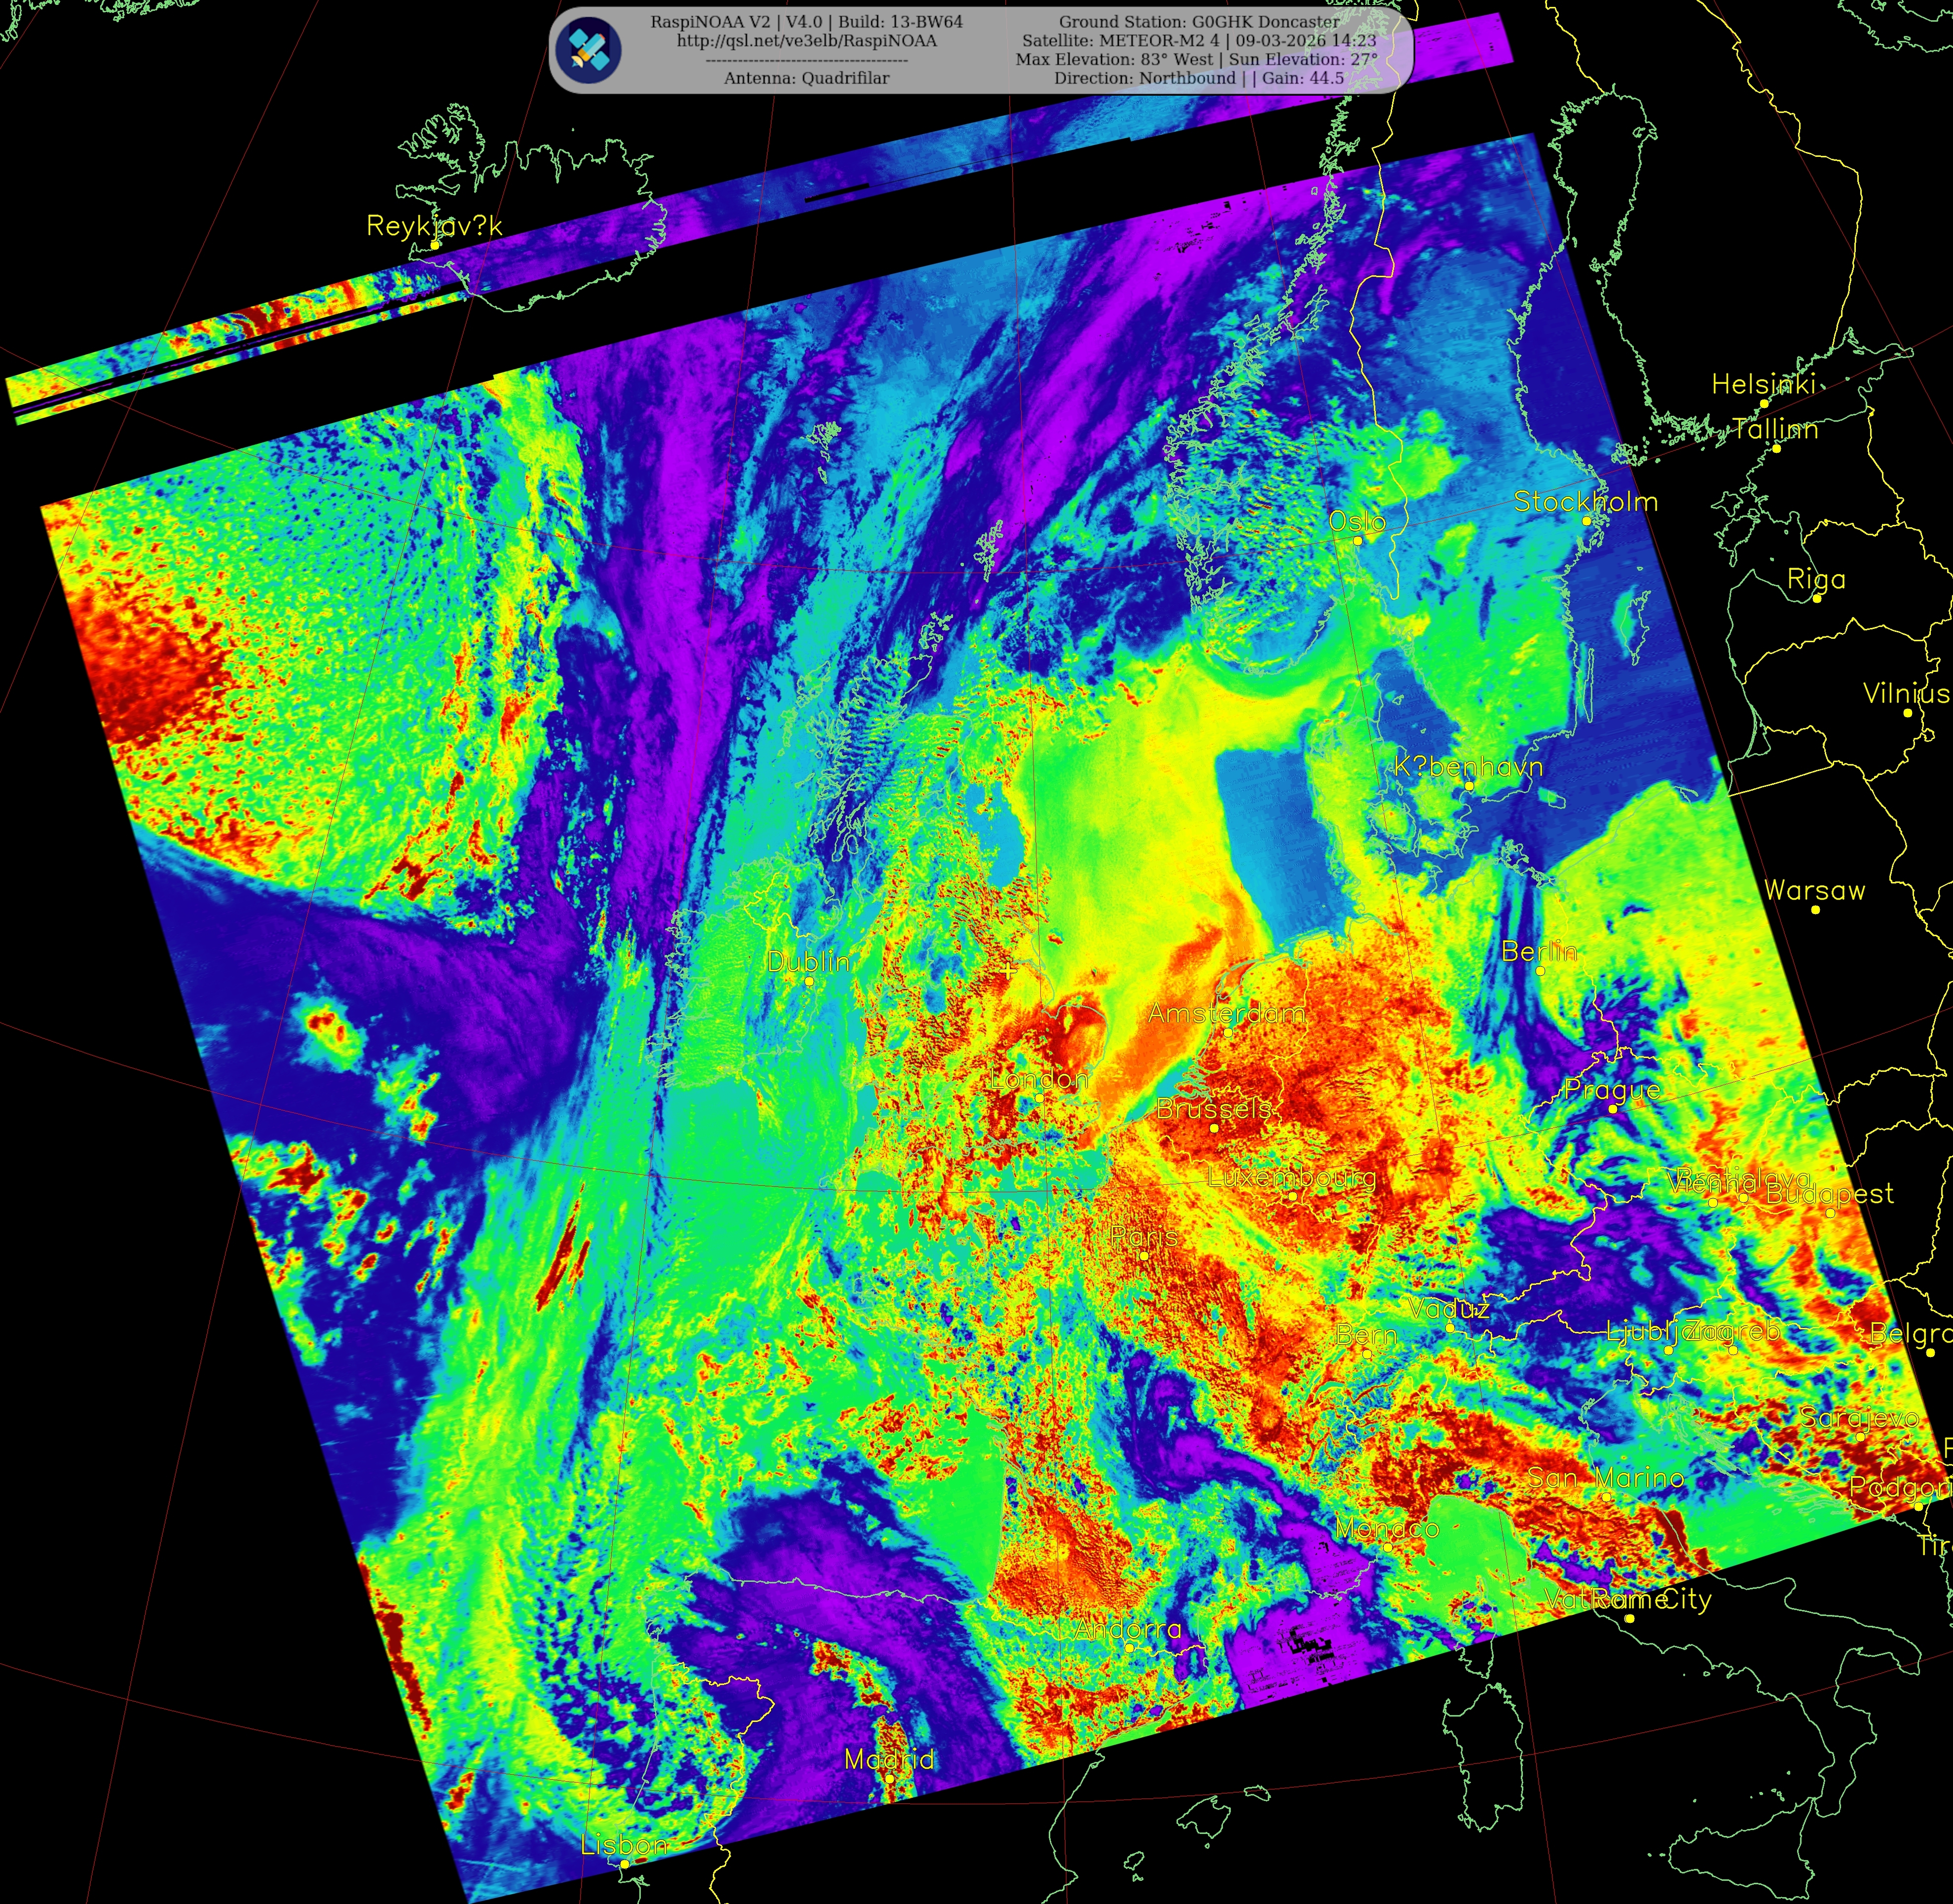1953x1904 pixels.
Task: Select the London city label
Action: 1039,1078
